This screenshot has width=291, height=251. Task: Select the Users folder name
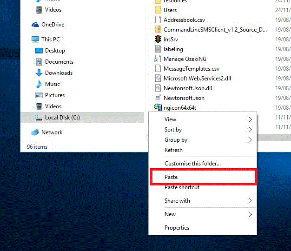tap(170, 10)
